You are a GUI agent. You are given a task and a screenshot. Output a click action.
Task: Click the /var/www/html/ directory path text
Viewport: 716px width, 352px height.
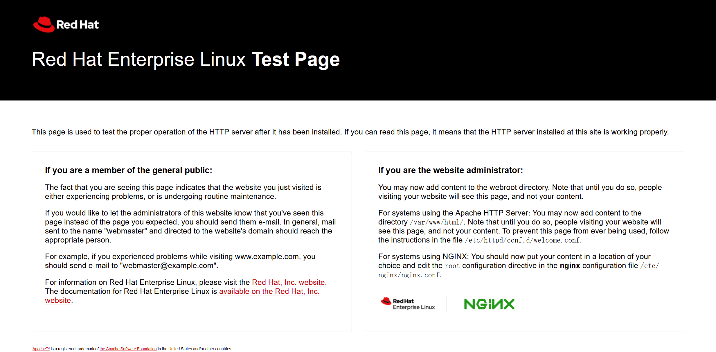(436, 222)
